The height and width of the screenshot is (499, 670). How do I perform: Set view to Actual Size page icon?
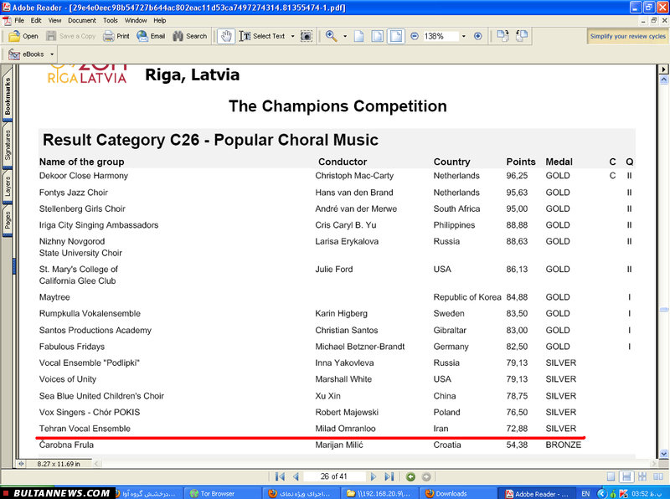point(359,36)
